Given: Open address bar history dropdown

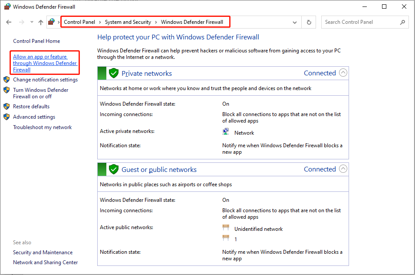Looking at the screenshot, I should pyautogui.click(x=295, y=23).
